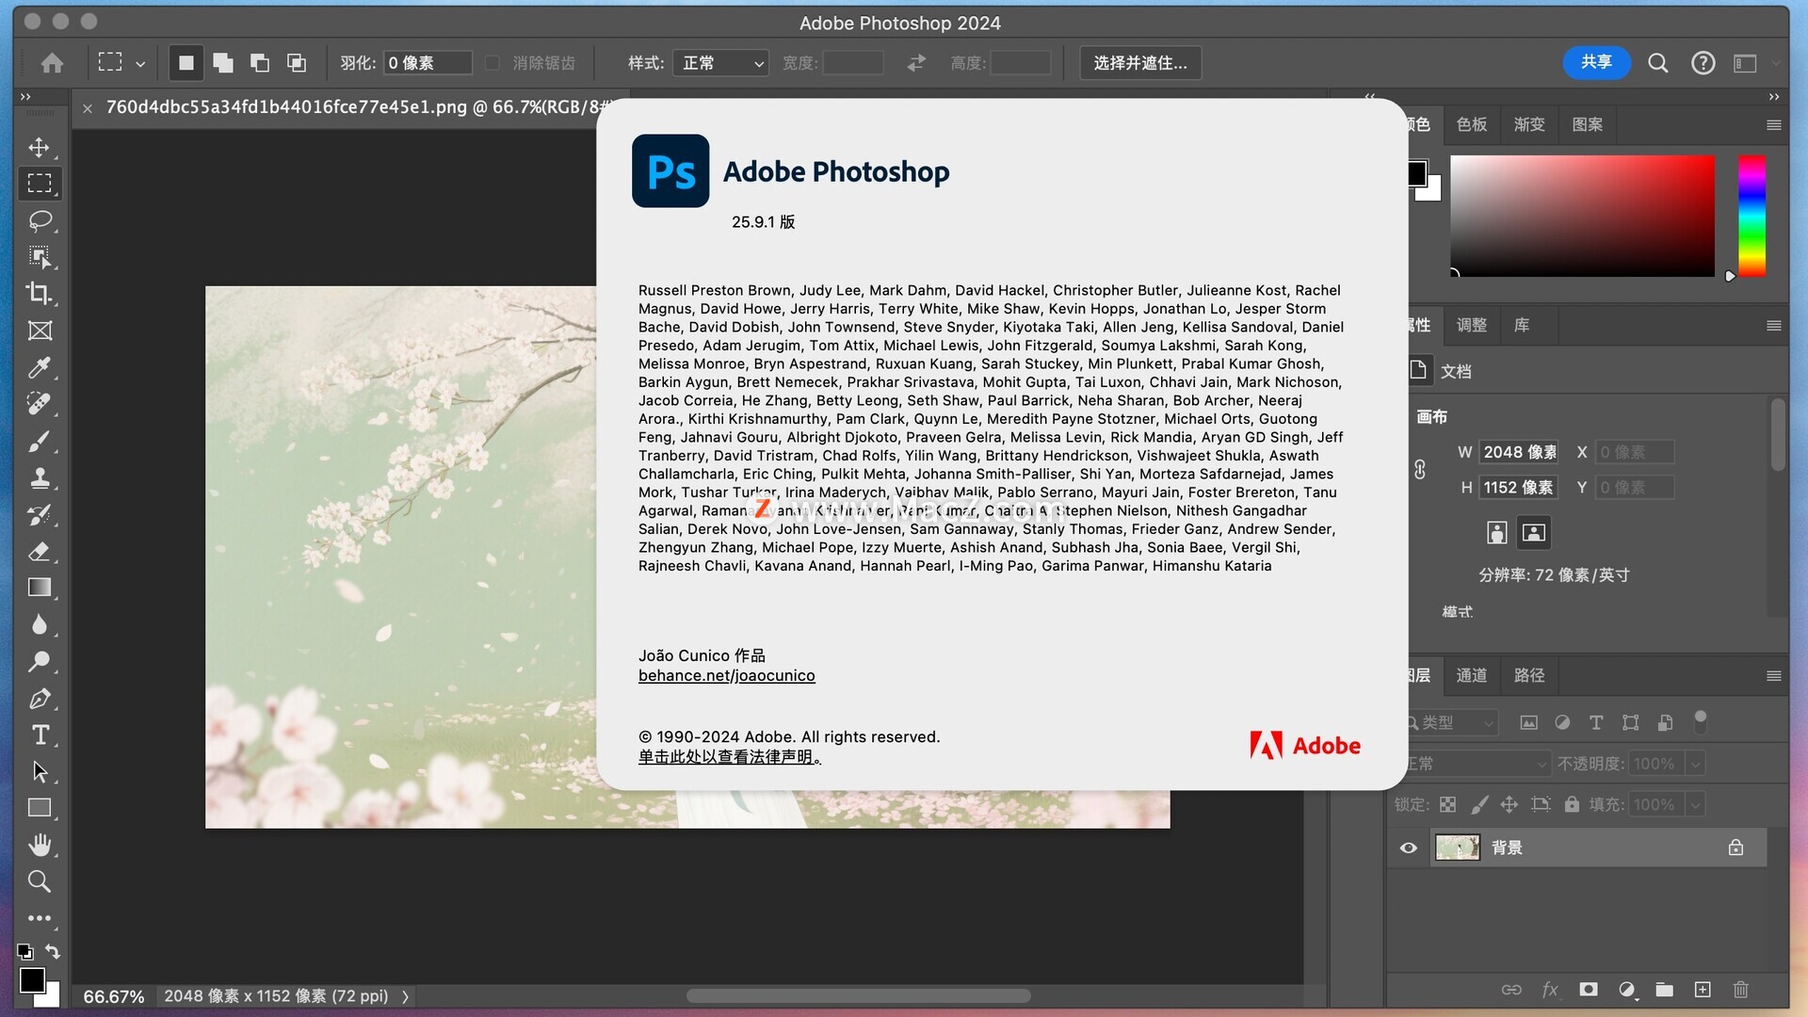Open the 单击此处以查看法律声明 legal notice link
Viewport: 1808px width, 1017px height.
coord(730,757)
